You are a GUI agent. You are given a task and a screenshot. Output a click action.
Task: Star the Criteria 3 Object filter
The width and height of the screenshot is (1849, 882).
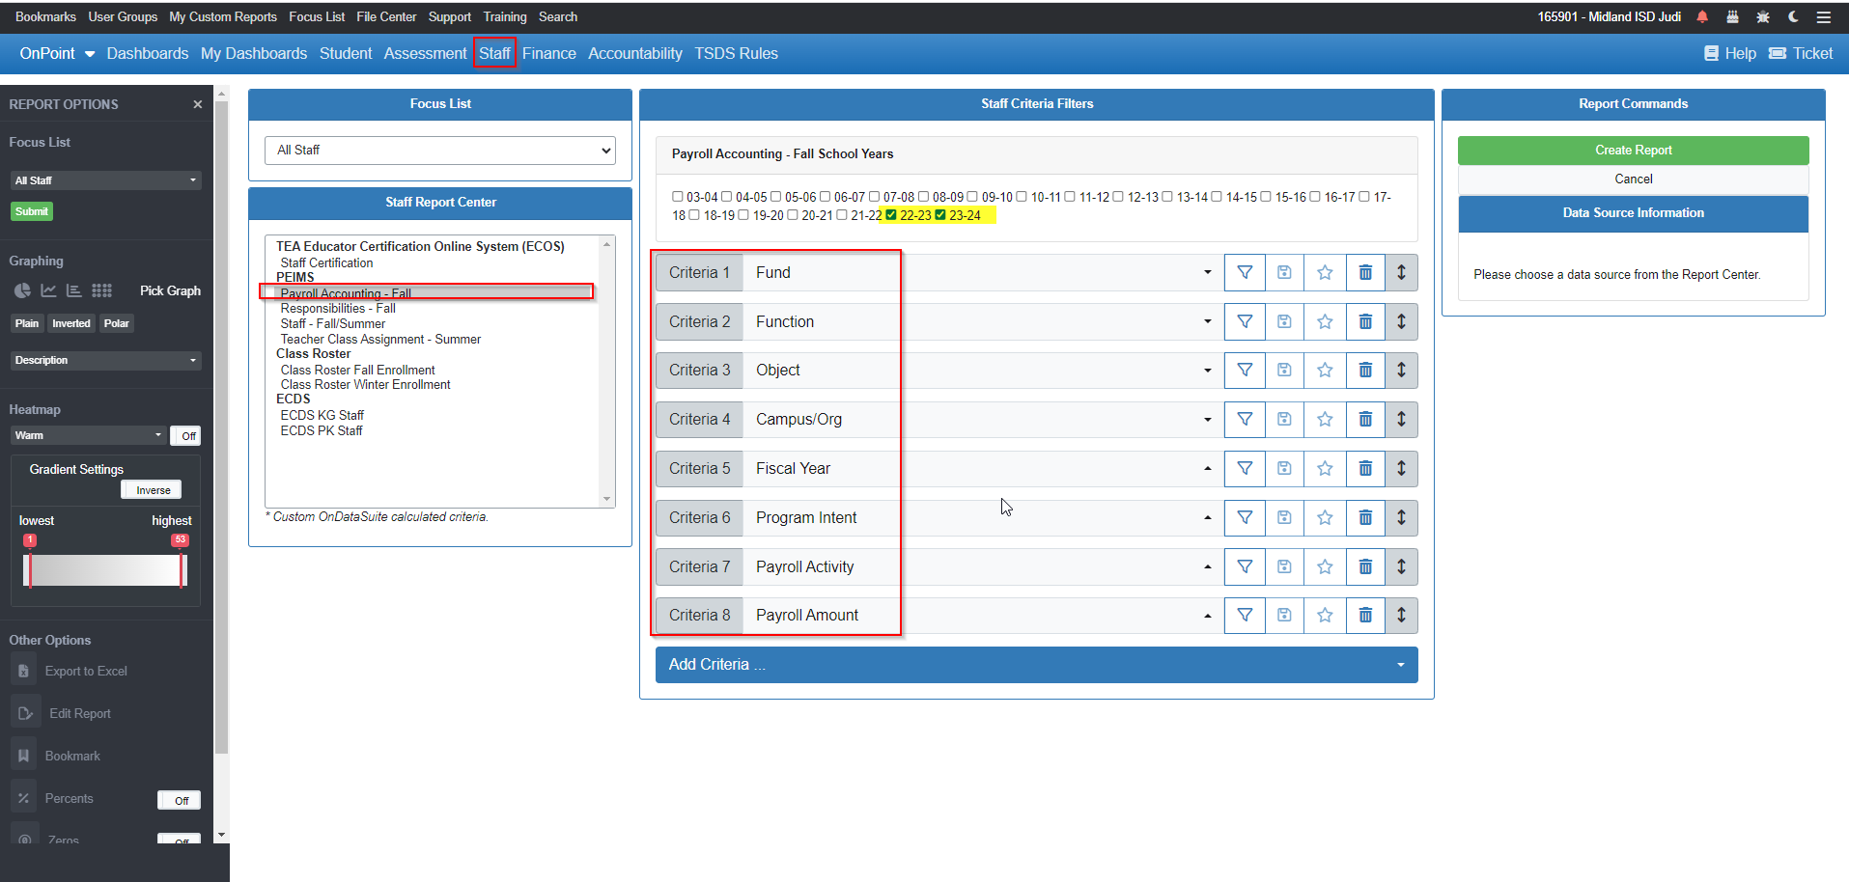[x=1325, y=370]
